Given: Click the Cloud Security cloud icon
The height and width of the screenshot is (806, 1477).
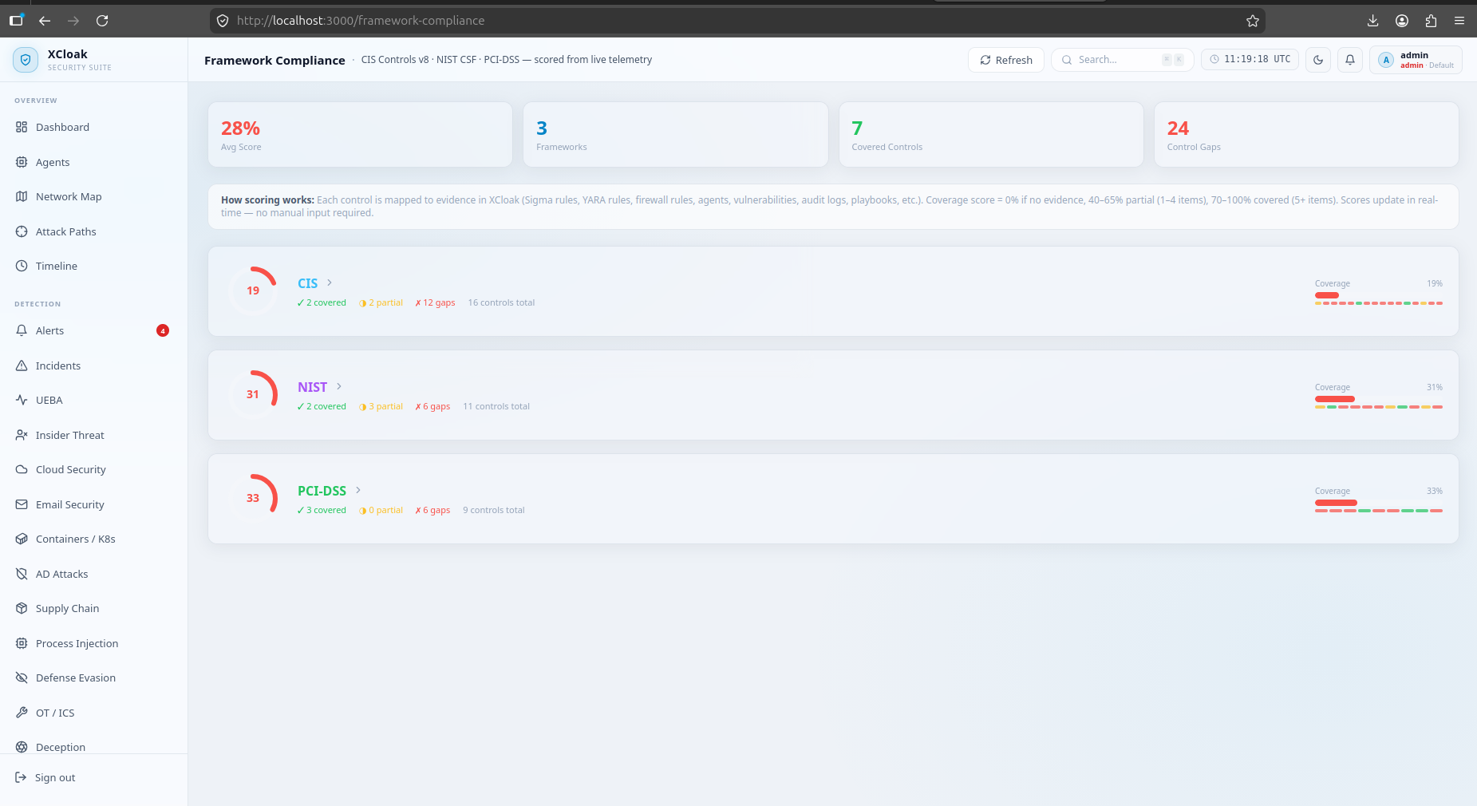Looking at the screenshot, I should 22,469.
